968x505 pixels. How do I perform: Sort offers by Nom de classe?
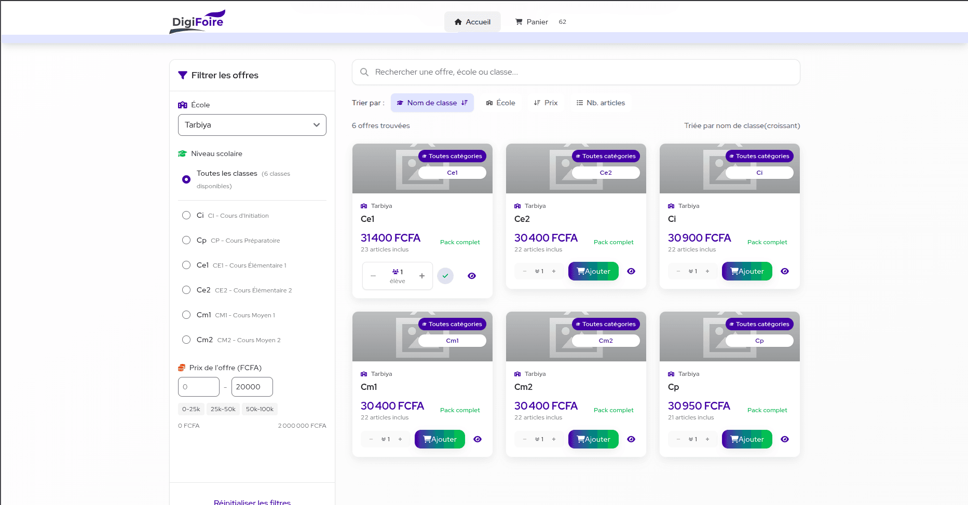click(x=432, y=103)
